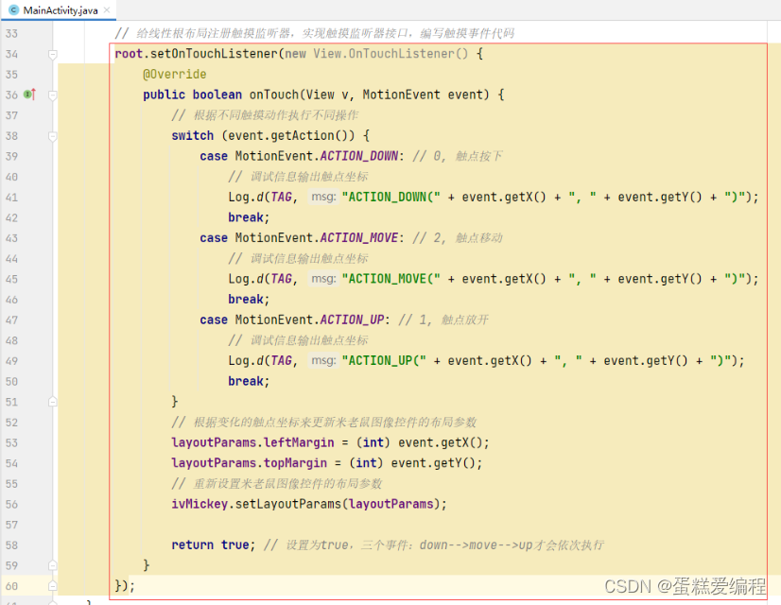Click the 'break;' statement on line 50
Image resolution: width=781 pixels, height=605 pixels.
point(249,381)
